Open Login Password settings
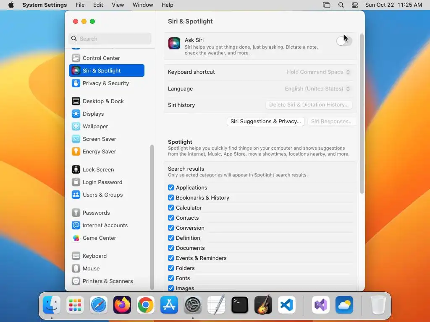Screen dimensions: 430x322 click(107, 182)
